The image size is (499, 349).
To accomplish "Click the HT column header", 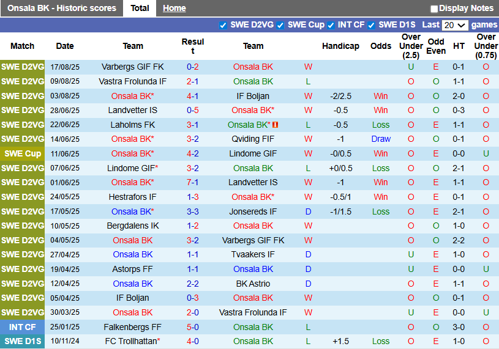I will [x=459, y=46].
